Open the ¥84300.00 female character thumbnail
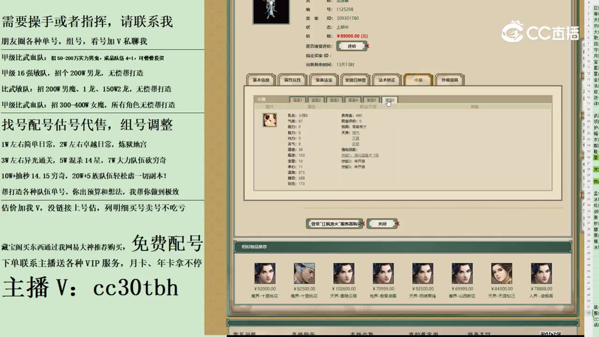Screen dimensions: 599x337 [x=502, y=273]
